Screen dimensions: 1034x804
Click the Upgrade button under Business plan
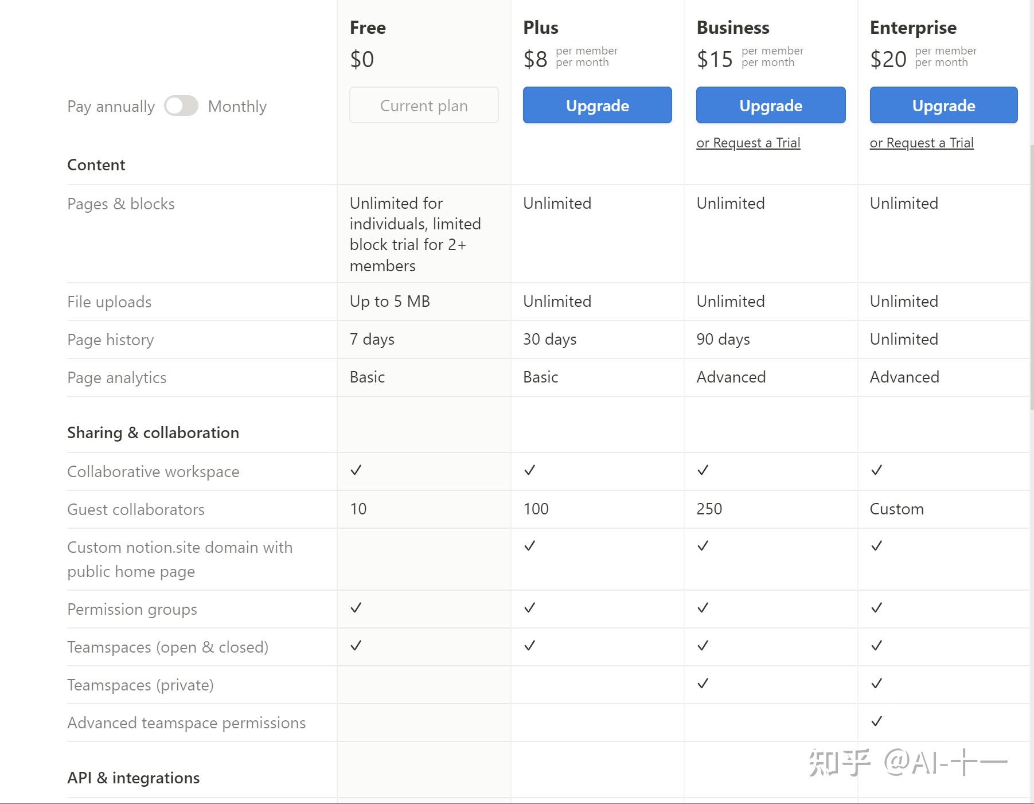[x=770, y=106]
